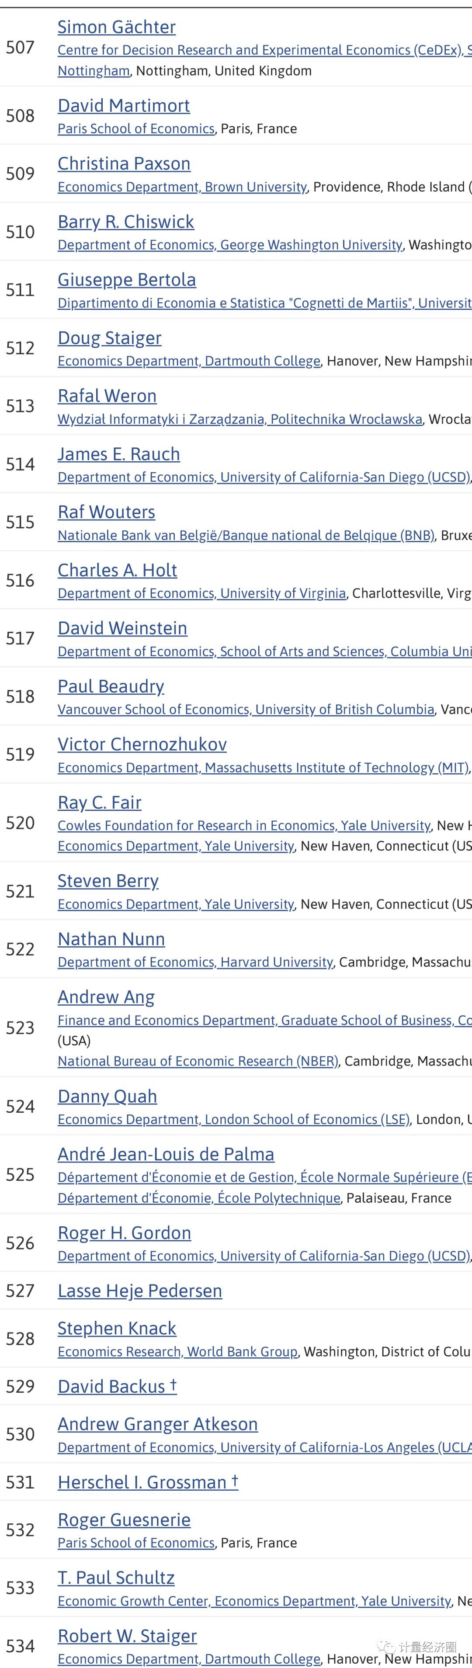Open Victor Chernozhukov's profile
The width and height of the screenshot is (472, 1668).
[x=142, y=744]
